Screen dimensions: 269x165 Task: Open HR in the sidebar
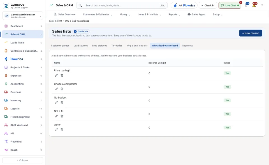coord(23,133)
